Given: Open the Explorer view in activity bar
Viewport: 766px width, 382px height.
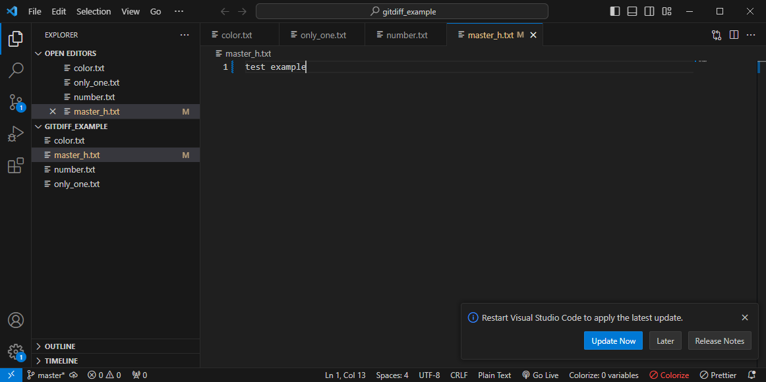Looking at the screenshot, I should click(x=16, y=39).
